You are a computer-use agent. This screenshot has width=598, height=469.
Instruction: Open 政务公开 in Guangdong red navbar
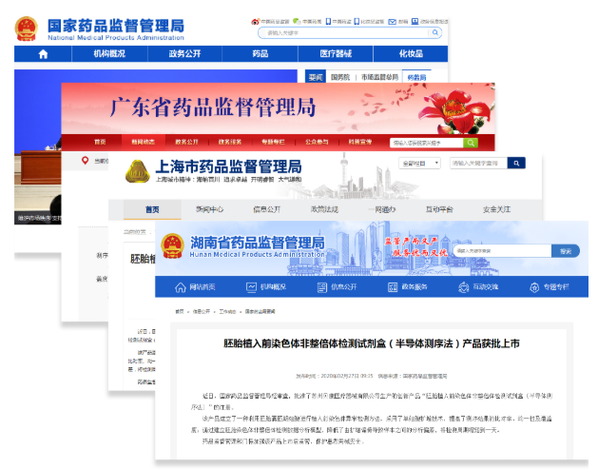[x=186, y=142]
